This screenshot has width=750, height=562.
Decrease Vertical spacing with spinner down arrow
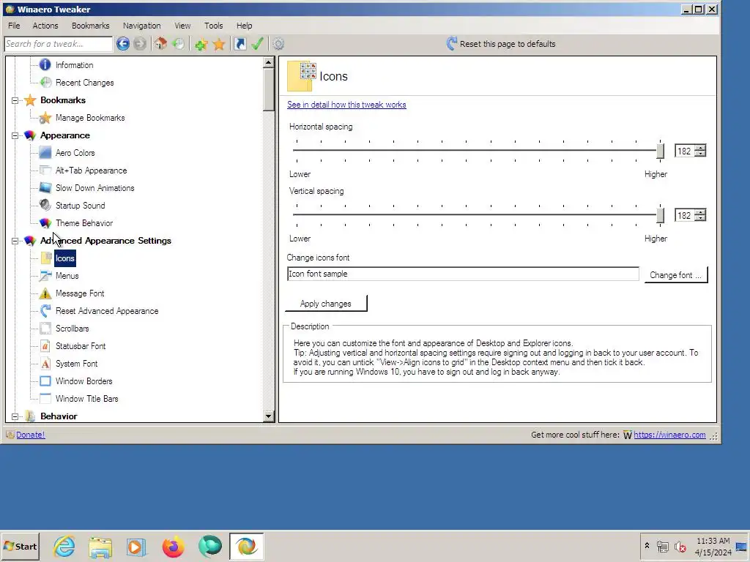coord(700,218)
